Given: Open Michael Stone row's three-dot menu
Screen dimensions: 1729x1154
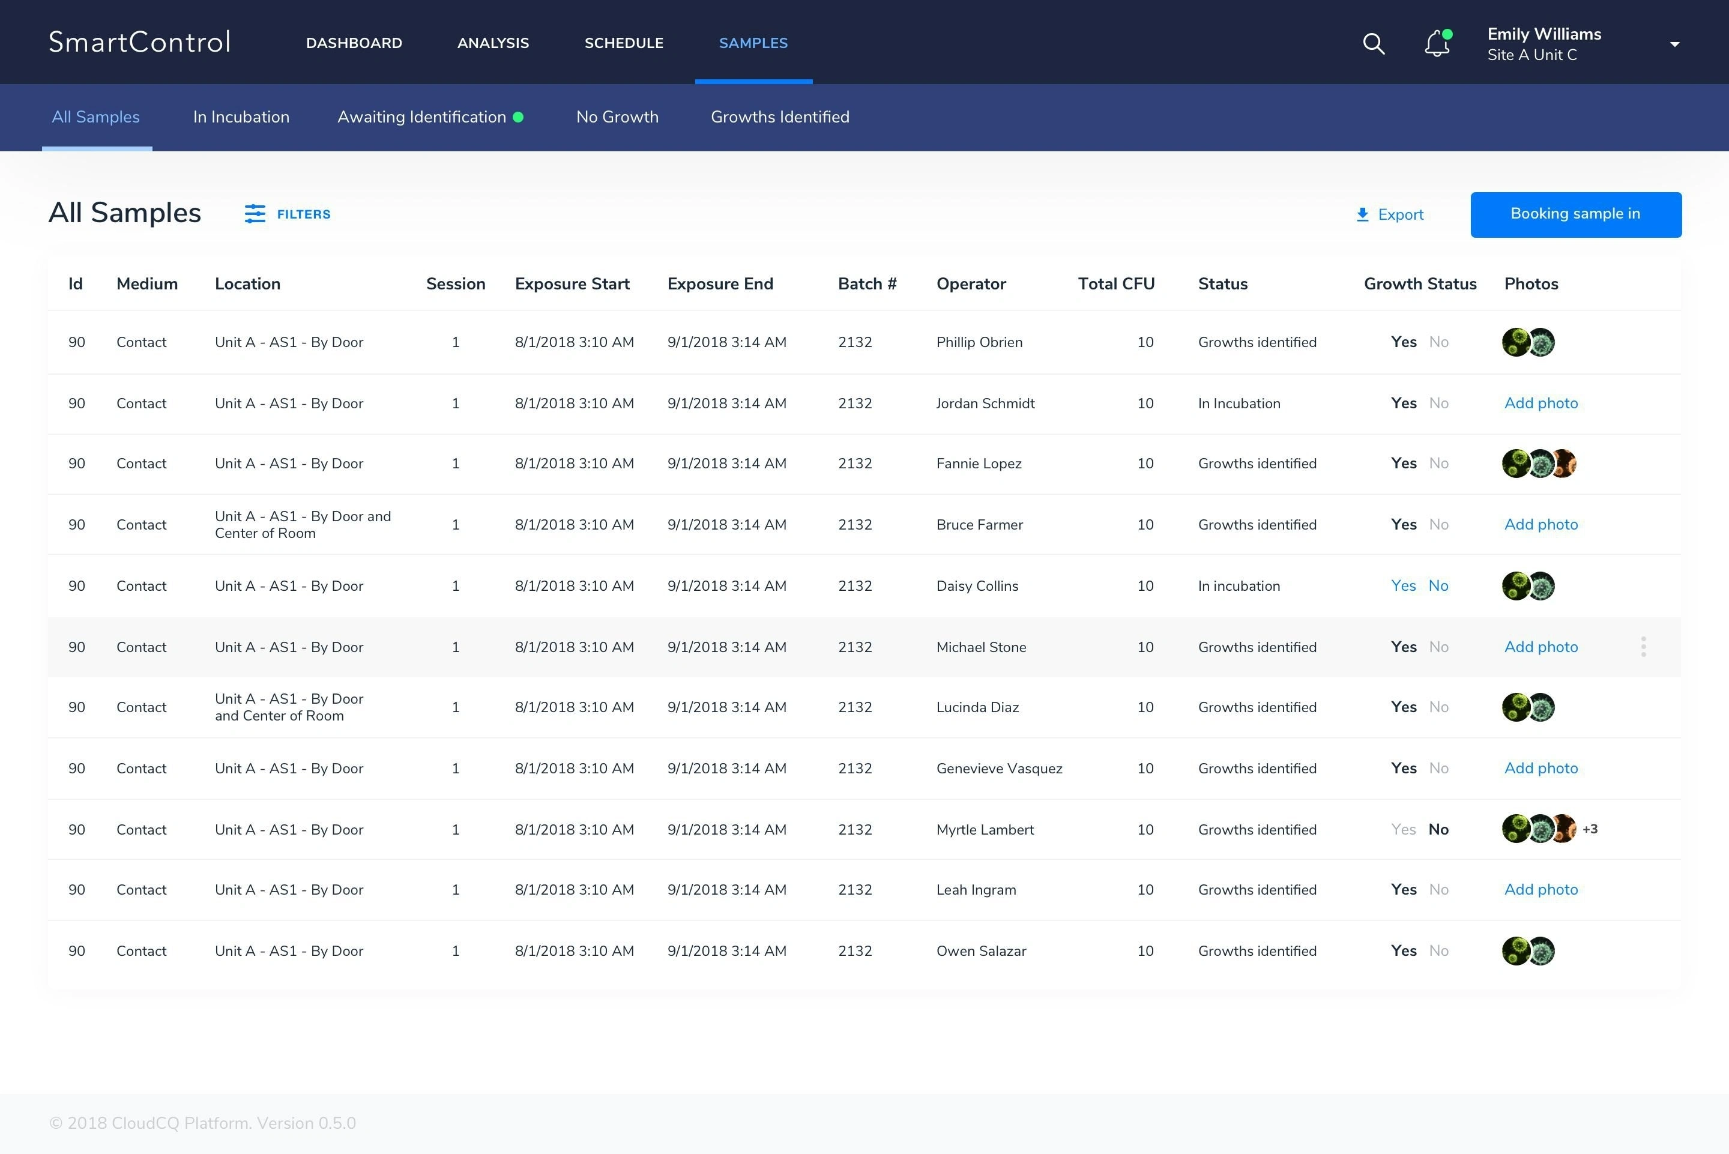Looking at the screenshot, I should click(1643, 647).
